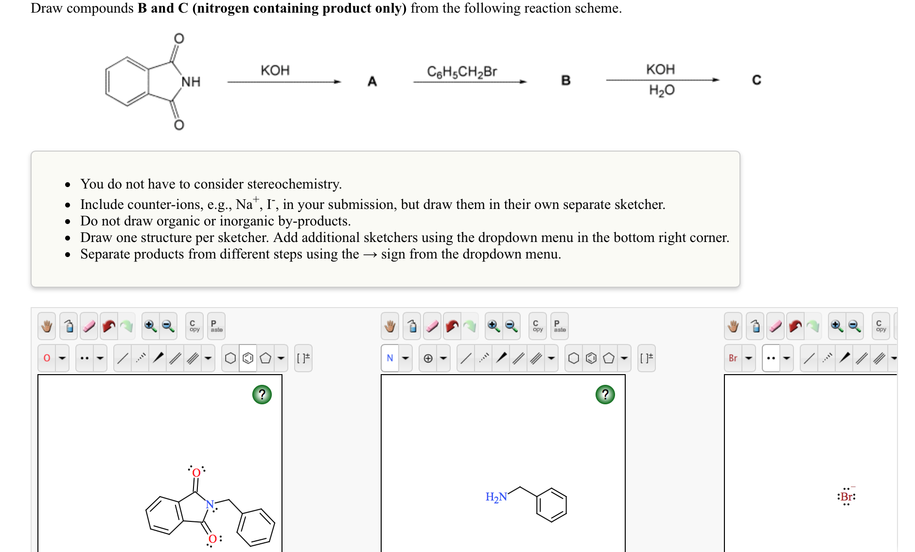Select the eraser tool in first sketcher
This screenshot has height=552, width=915.
[x=89, y=326]
